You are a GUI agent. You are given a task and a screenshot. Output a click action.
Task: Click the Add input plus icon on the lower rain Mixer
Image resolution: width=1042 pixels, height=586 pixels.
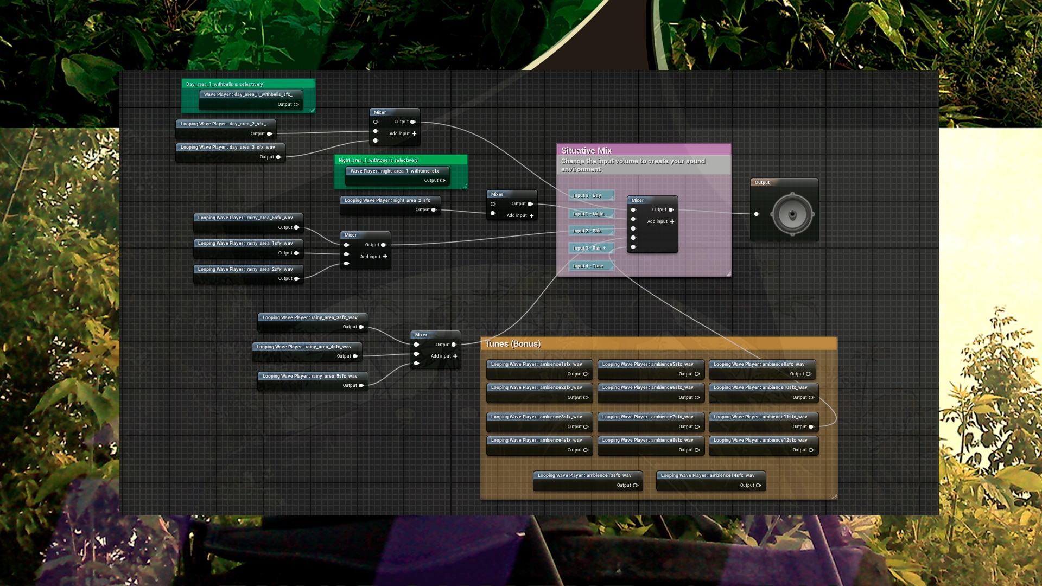click(454, 356)
